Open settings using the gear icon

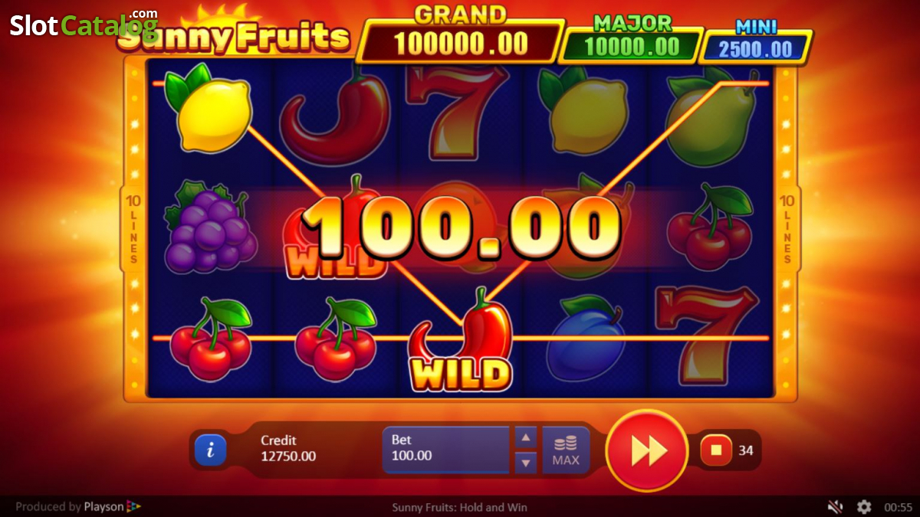(864, 507)
